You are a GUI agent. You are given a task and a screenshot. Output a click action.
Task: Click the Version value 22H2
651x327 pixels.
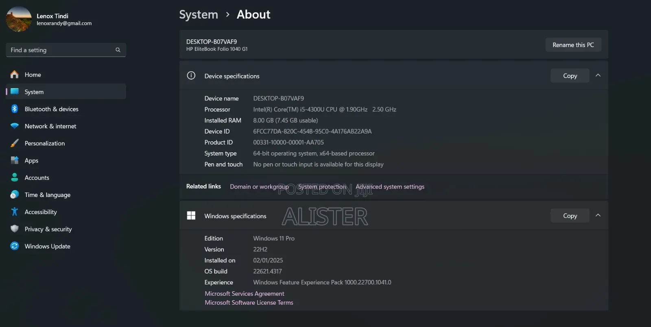click(x=260, y=249)
